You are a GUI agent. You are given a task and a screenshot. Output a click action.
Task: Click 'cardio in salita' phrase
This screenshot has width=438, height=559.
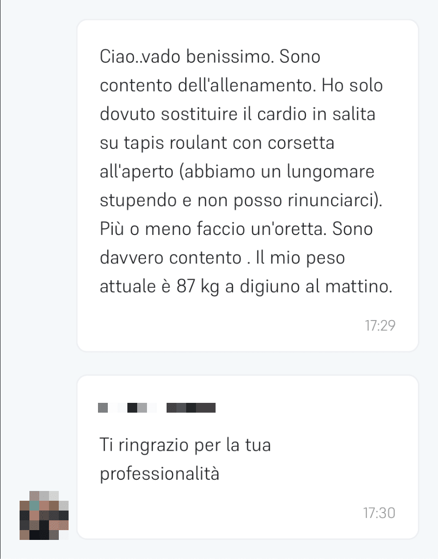[316, 115]
